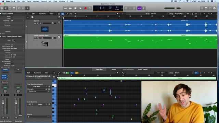Record-enable the Classic Electric Piano track
Image resolution: width=219 pixels, height=123 pixels.
tap(40, 38)
